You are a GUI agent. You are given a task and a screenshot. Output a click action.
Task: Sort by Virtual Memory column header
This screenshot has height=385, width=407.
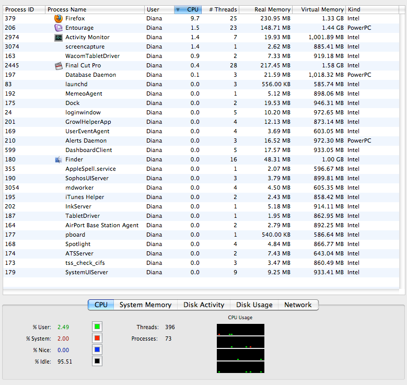[319, 9]
